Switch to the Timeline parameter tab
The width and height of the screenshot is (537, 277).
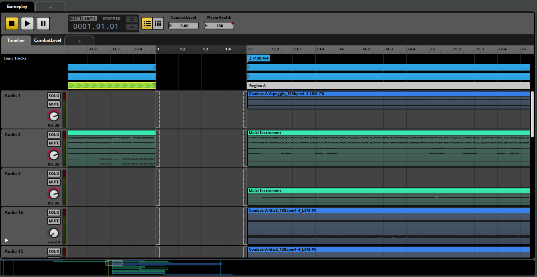[16, 40]
